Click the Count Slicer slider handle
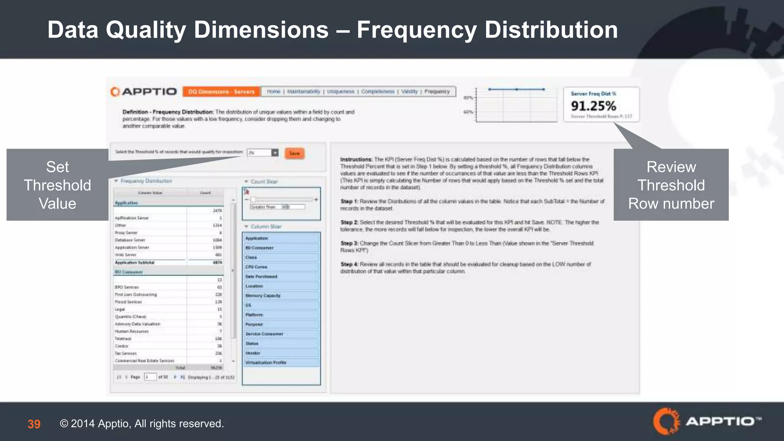Image resolution: width=784 pixels, height=441 pixels. pos(253,200)
